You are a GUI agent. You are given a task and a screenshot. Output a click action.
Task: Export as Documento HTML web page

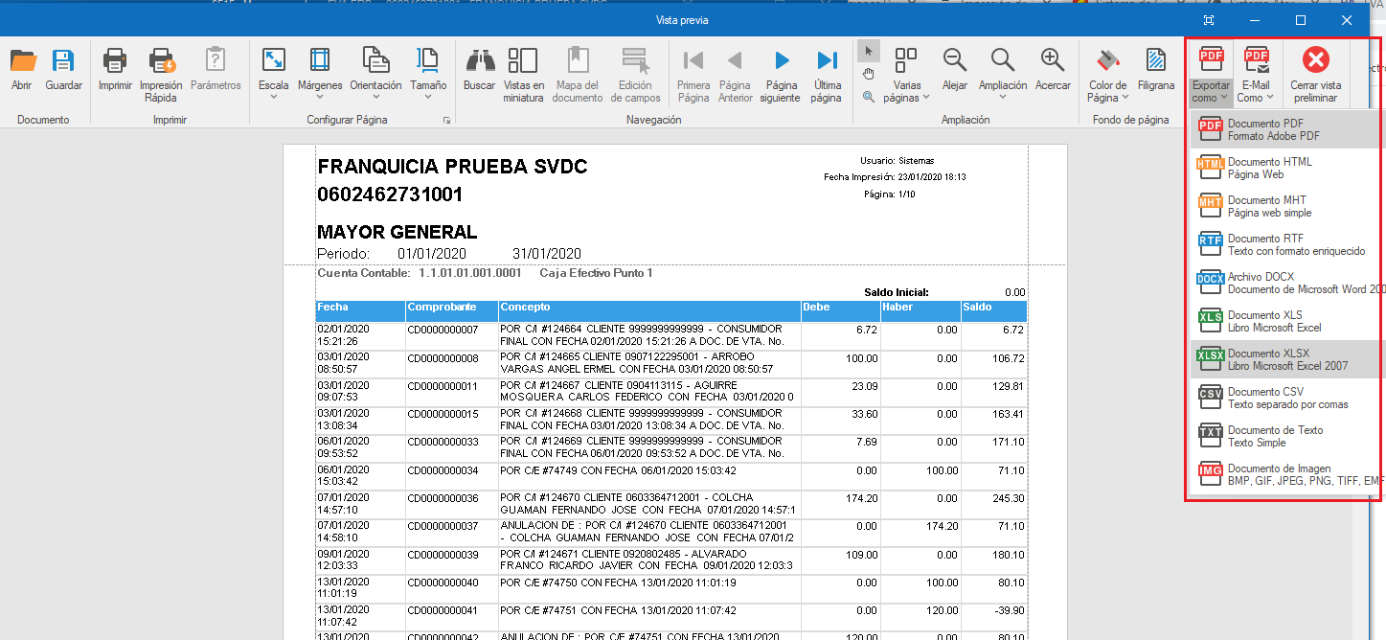click(x=1285, y=168)
